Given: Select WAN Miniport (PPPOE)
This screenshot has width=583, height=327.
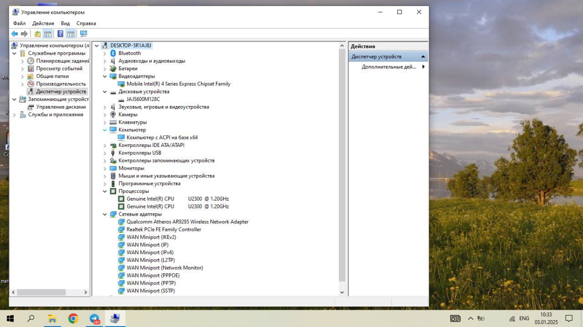Looking at the screenshot, I should pos(153,276).
